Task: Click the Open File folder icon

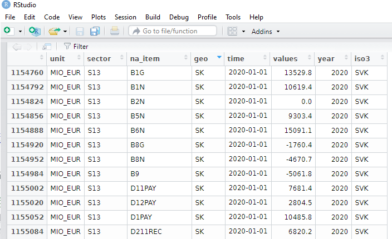Action: click(x=54, y=31)
